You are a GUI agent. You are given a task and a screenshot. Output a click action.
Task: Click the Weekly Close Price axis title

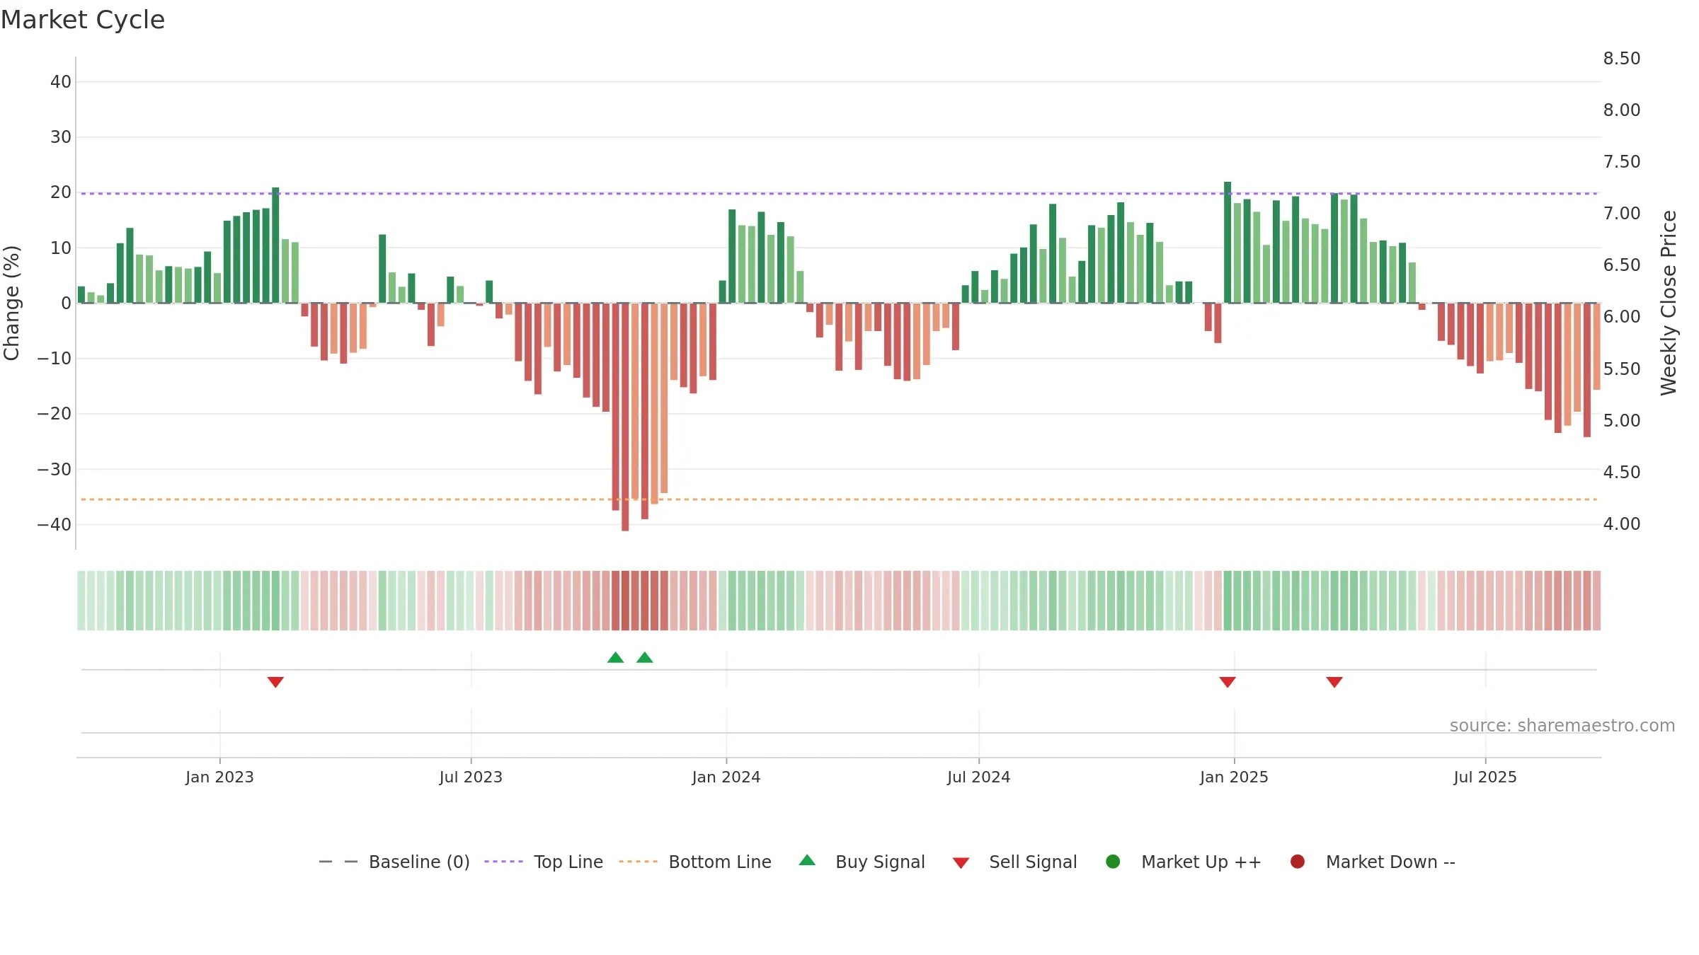1669,303
